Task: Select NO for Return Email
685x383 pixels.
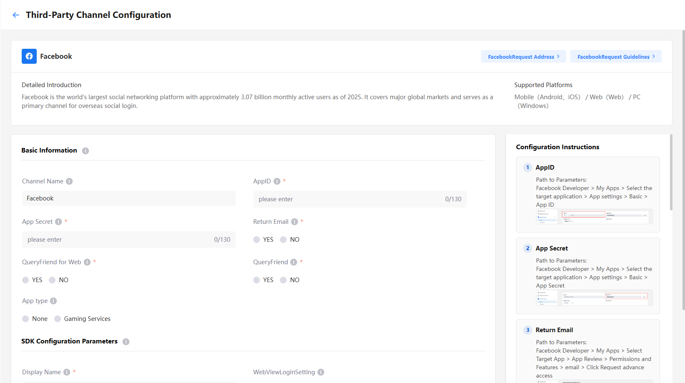Action: click(283, 240)
